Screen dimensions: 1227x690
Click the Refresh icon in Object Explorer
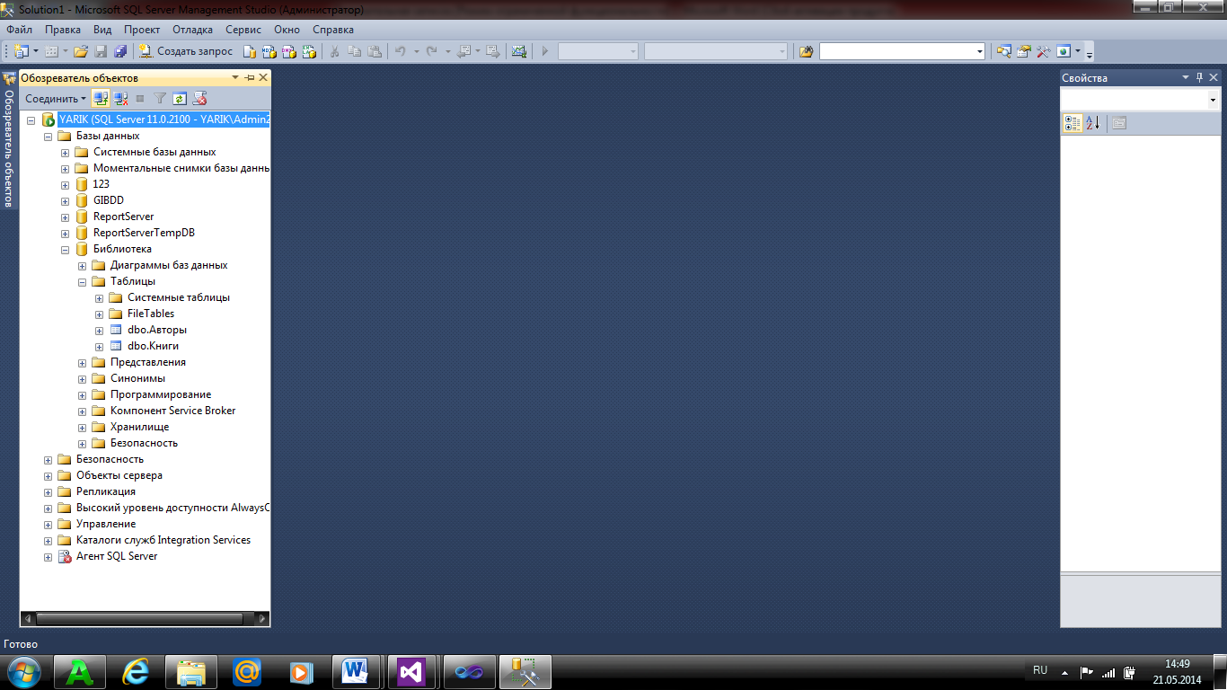[180, 99]
